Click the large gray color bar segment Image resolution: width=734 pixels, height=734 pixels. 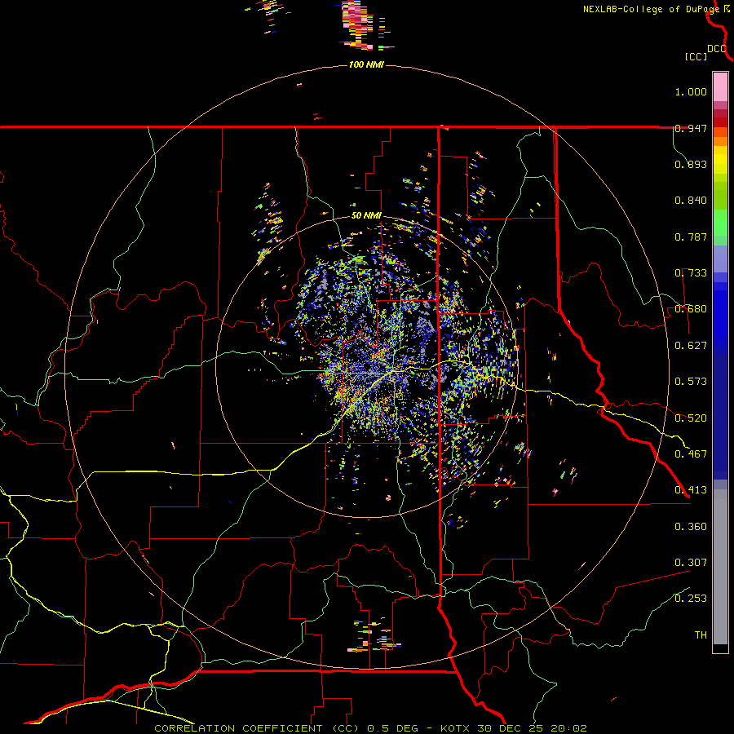click(x=720, y=567)
